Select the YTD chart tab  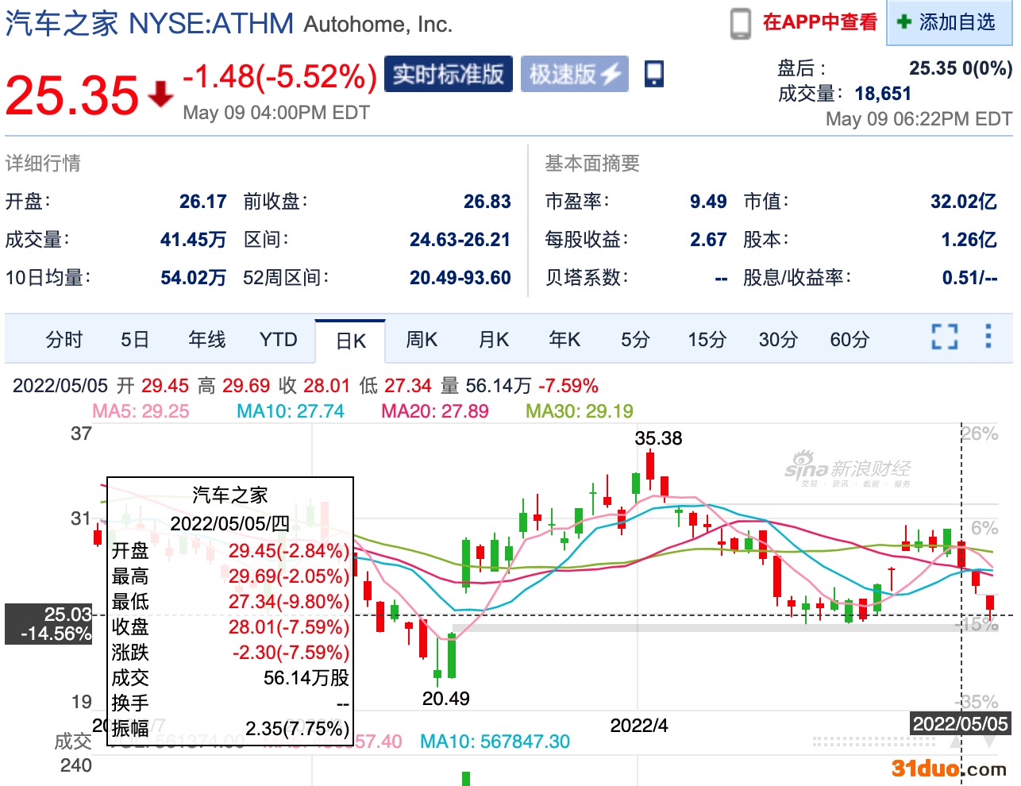[278, 340]
